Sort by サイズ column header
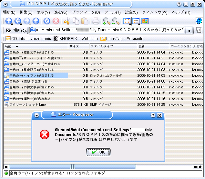Image resolution: width=205 pixels, height=179 pixels. click(79, 46)
